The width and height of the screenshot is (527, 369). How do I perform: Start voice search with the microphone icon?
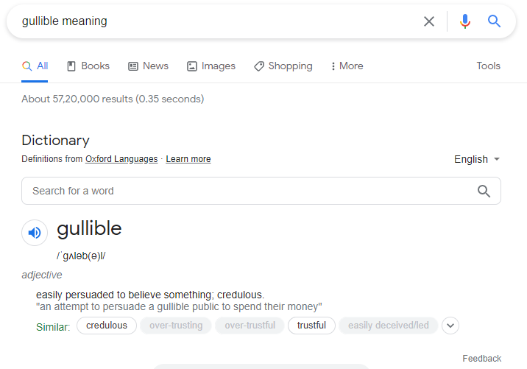click(464, 21)
